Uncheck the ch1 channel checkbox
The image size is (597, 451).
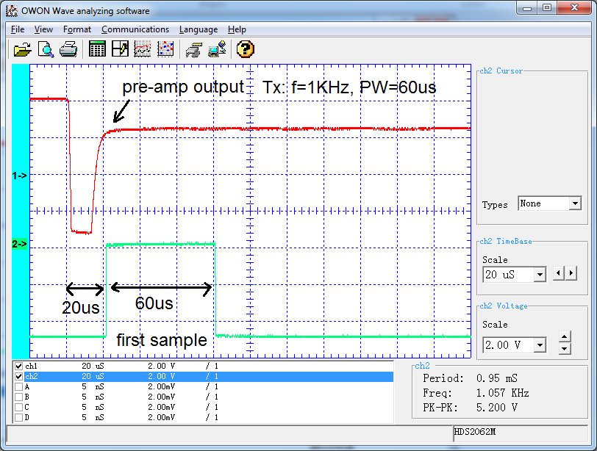(18, 366)
